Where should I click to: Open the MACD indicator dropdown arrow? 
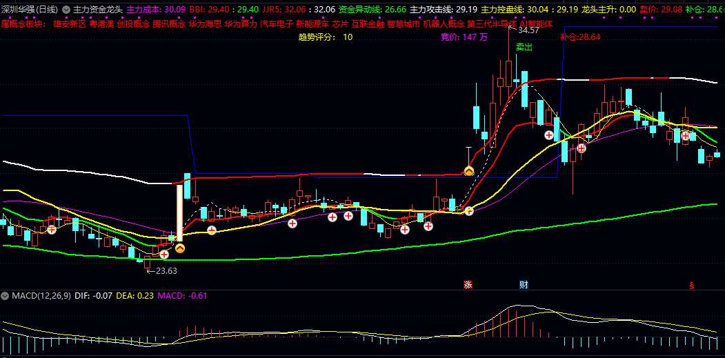[6, 296]
